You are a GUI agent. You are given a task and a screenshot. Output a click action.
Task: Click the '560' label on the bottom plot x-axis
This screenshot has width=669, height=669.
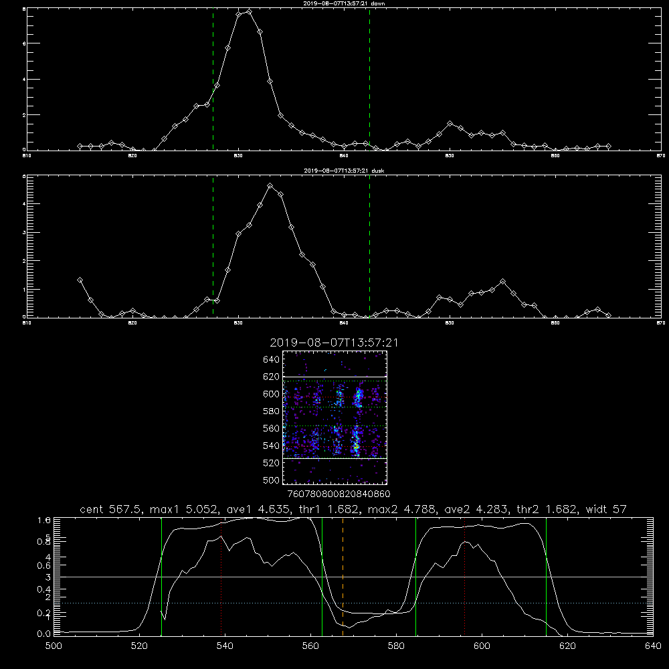click(x=310, y=646)
